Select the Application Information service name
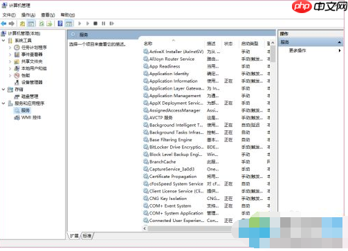Viewport: 348px width, 251px height. coord(174,81)
